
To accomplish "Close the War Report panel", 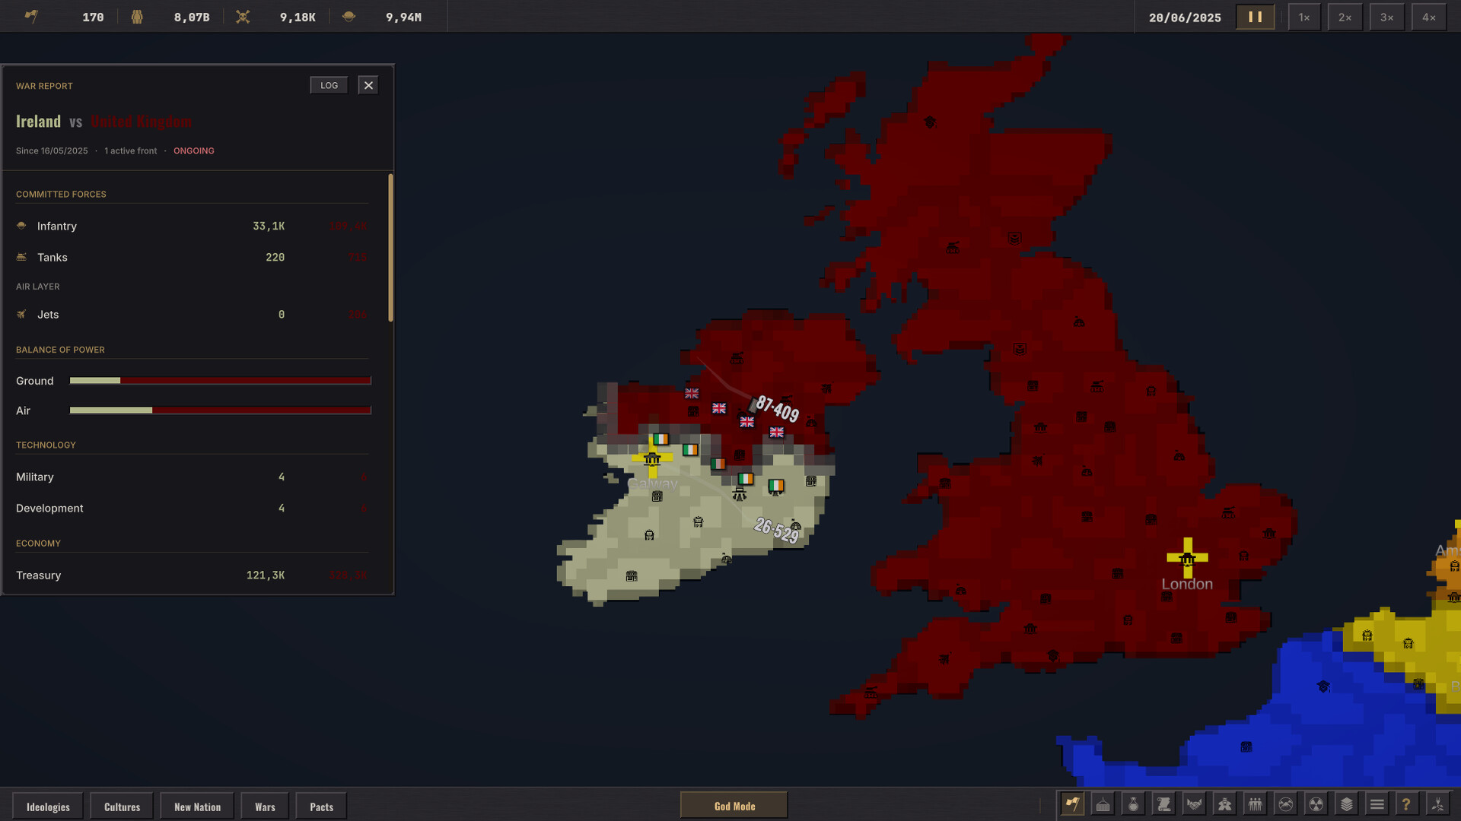I will pos(368,85).
